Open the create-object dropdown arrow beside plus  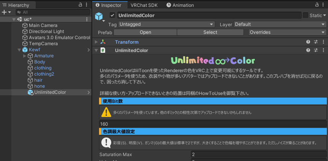(x=10, y=12)
